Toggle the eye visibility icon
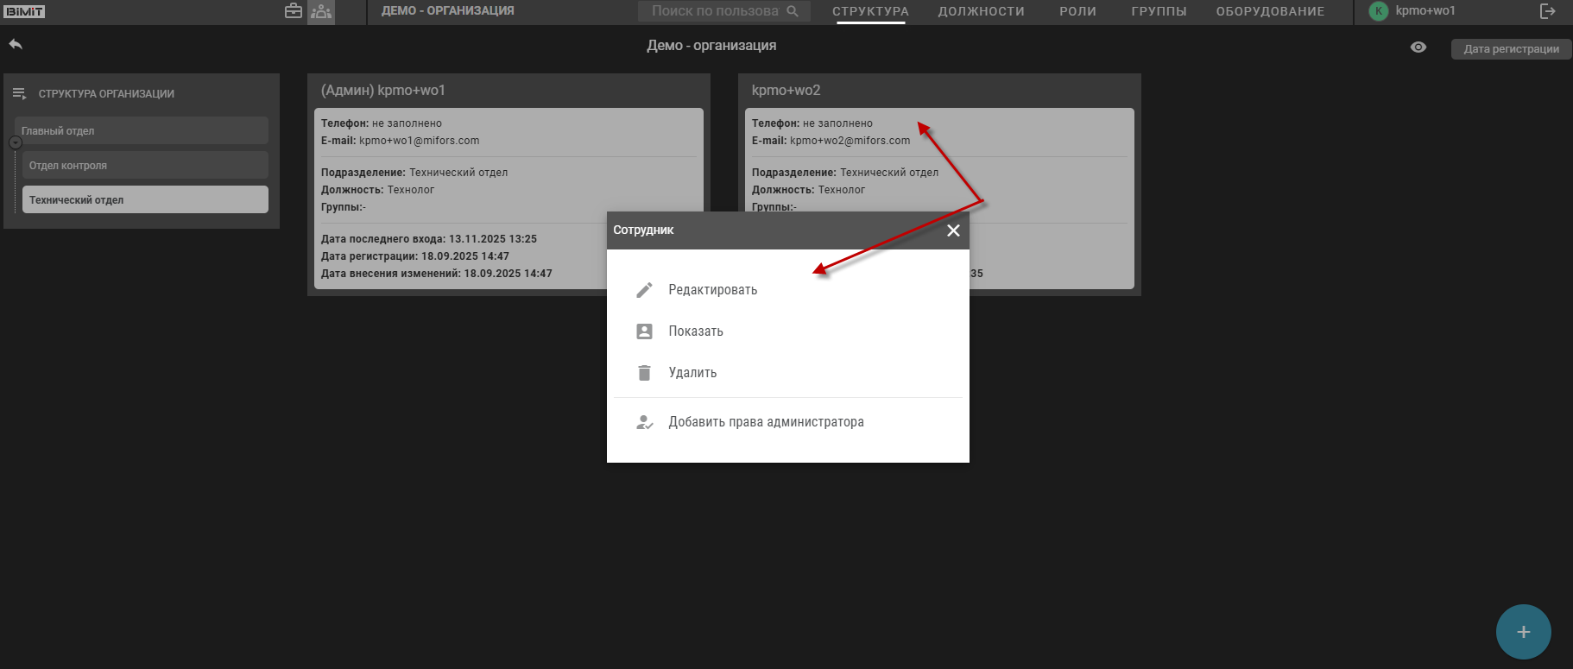This screenshot has width=1573, height=669. 1418,47
